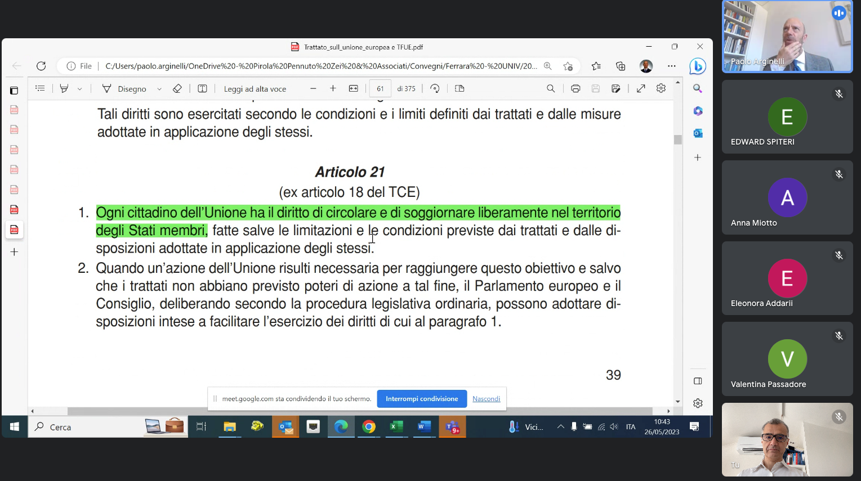The image size is (861, 481).
Task: Rotate the PDF page clockwise
Action: (x=435, y=88)
